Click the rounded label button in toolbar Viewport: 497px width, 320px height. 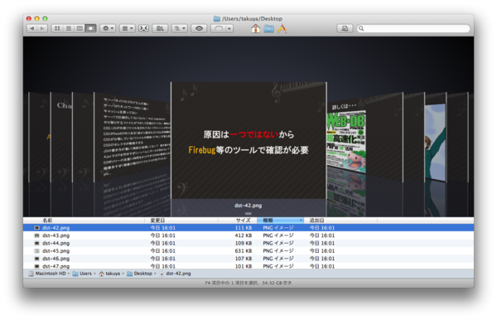click(219, 28)
